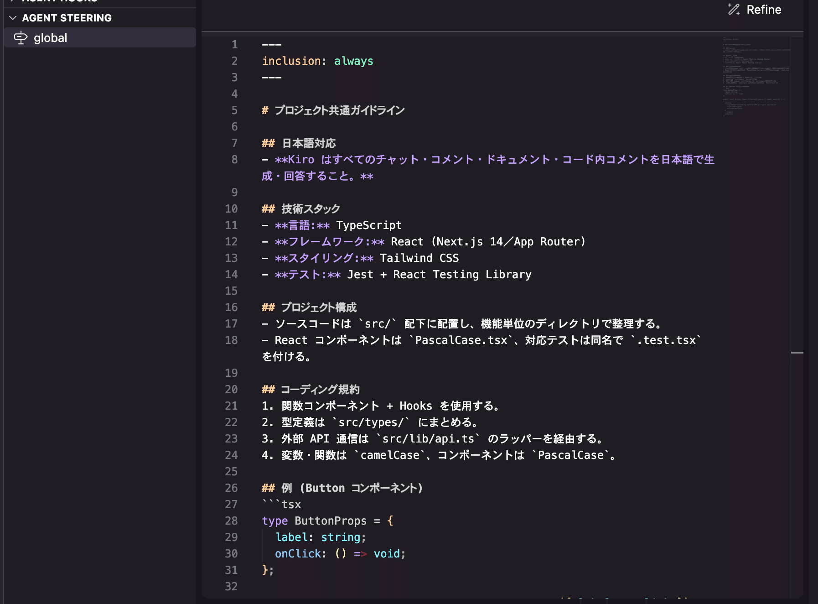
Task: Select the global steering file entry
Action: pyautogui.click(x=50, y=38)
